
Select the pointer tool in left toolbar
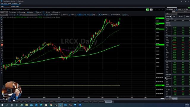click(x=2, y=18)
